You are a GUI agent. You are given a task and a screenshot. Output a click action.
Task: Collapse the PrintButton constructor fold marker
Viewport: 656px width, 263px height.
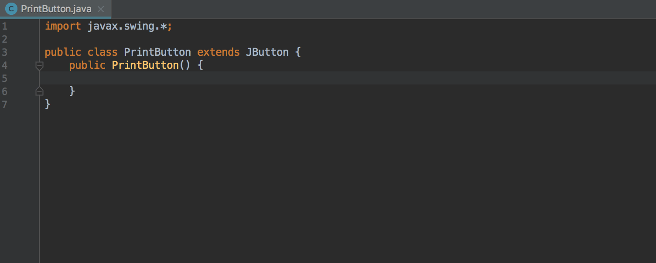39,65
